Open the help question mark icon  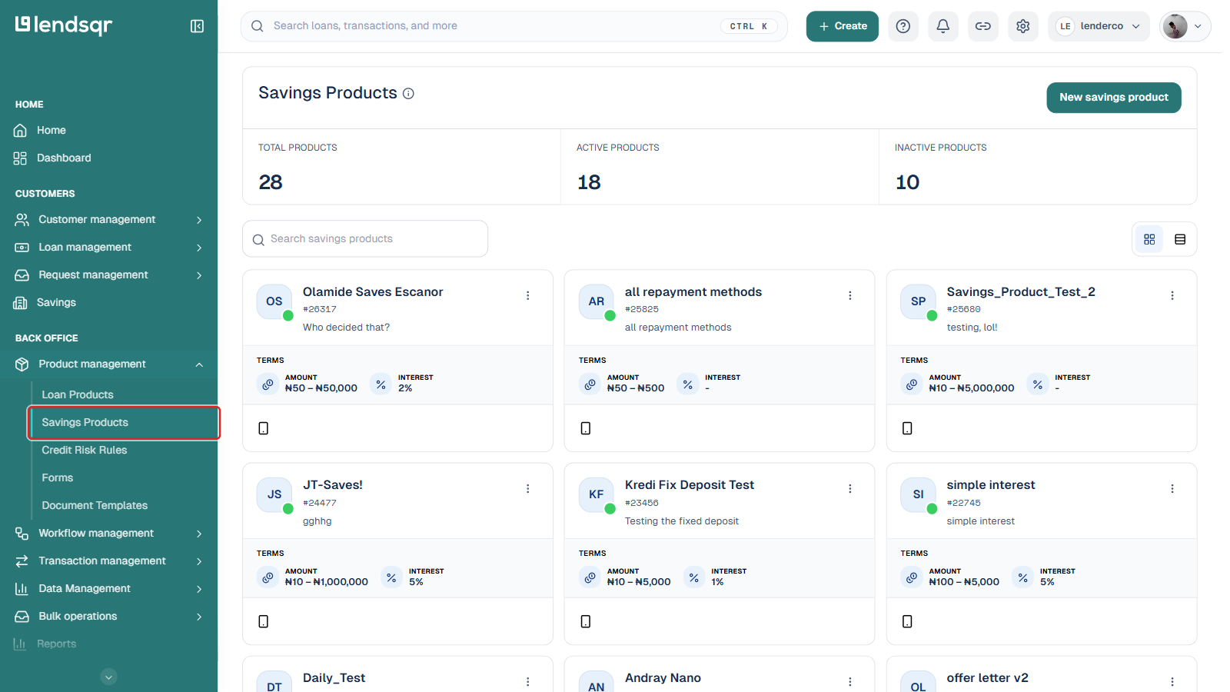pos(903,26)
